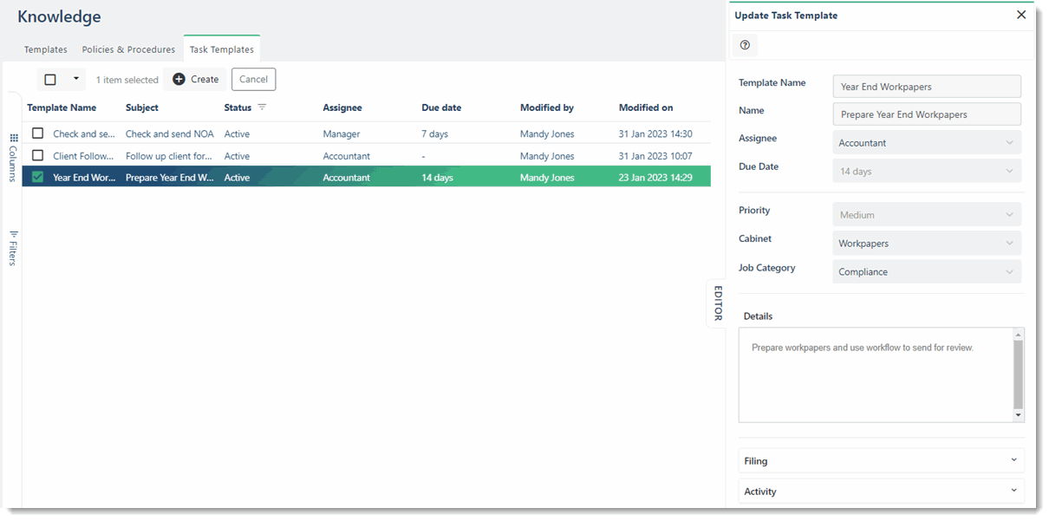This screenshot has height=521, width=1049.
Task: Tick the checkbox for Check and send row
Action: pyautogui.click(x=37, y=134)
